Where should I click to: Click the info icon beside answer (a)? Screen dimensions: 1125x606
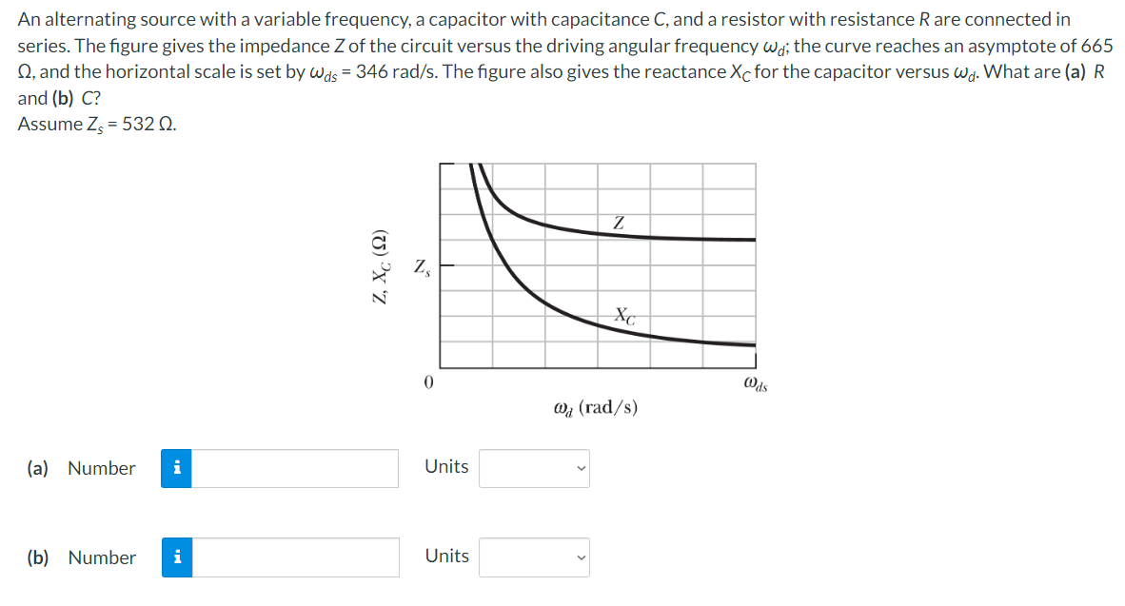click(177, 468)
